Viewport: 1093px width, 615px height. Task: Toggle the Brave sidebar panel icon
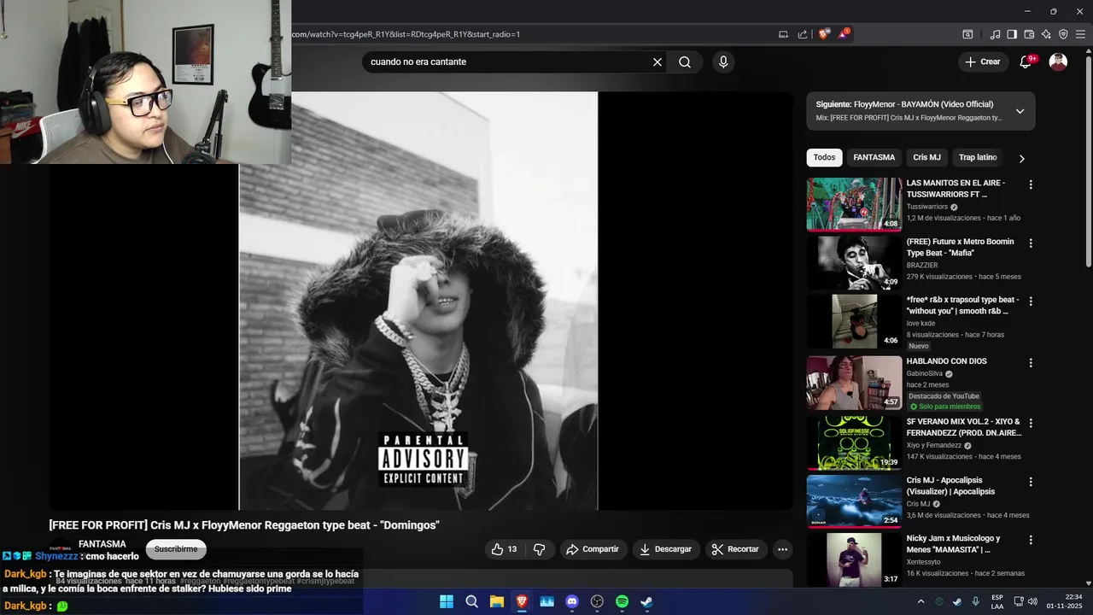click(1012, 34)
